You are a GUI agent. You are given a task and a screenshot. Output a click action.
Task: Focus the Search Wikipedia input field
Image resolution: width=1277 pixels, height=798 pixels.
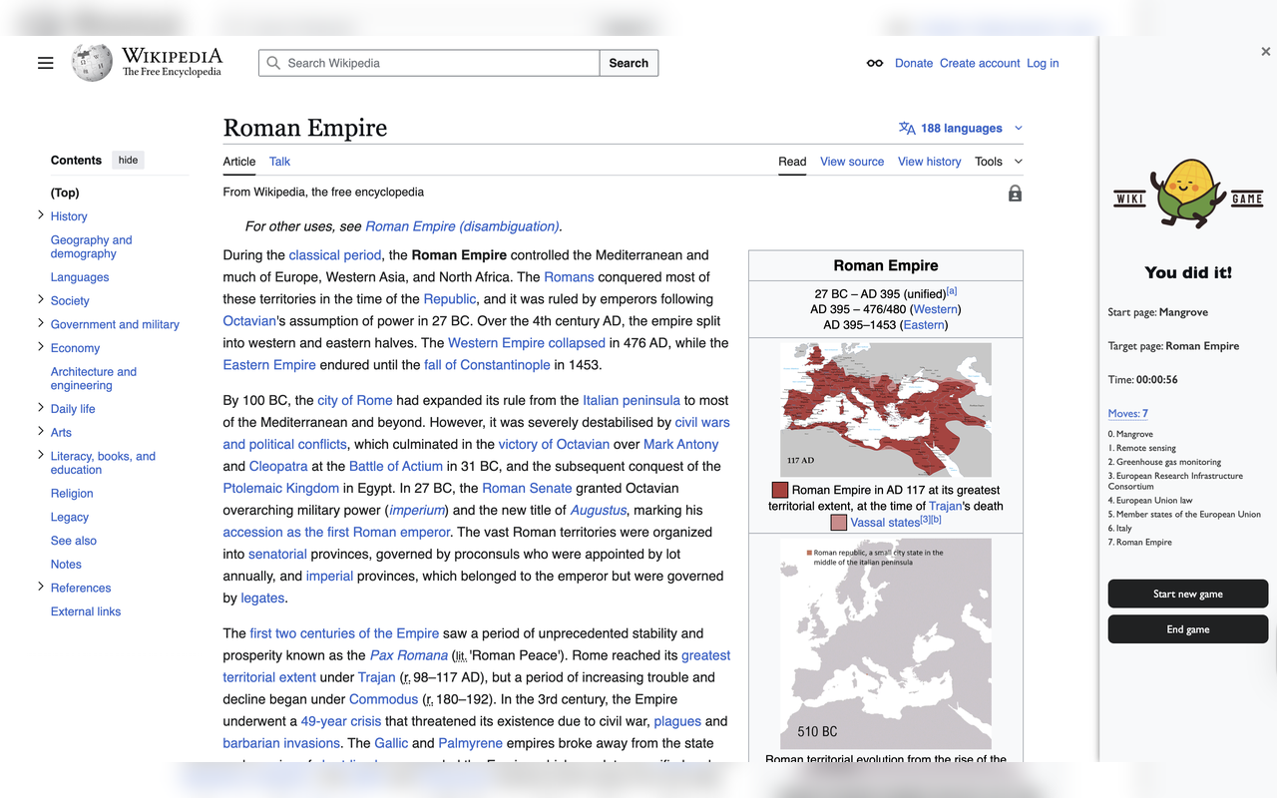pos(429,63)
